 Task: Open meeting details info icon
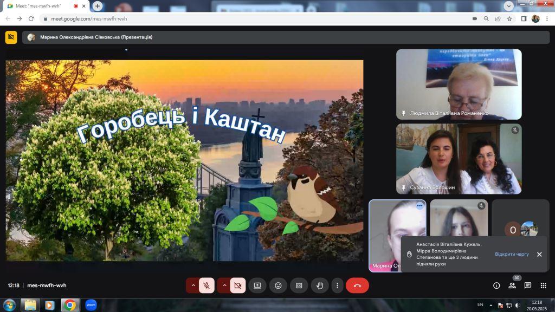[496, 285]
